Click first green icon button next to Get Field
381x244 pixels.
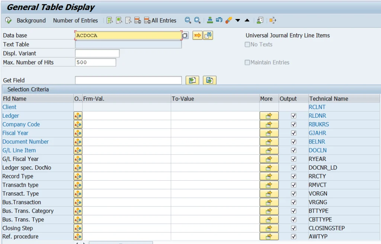pos(192,80)
